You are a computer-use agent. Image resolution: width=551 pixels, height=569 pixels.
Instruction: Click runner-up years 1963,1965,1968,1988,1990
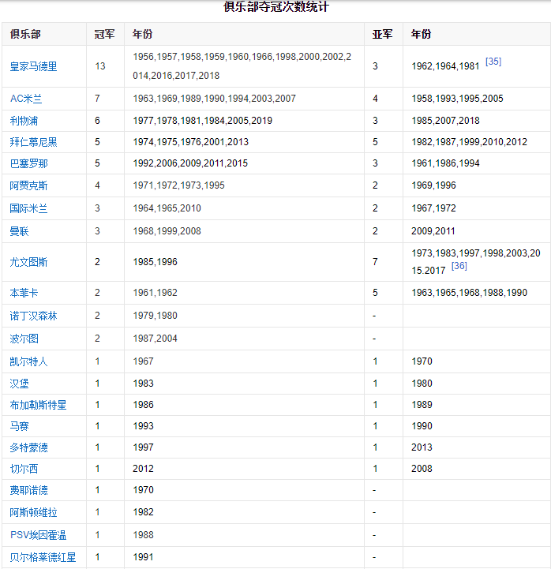coord(470,293)
